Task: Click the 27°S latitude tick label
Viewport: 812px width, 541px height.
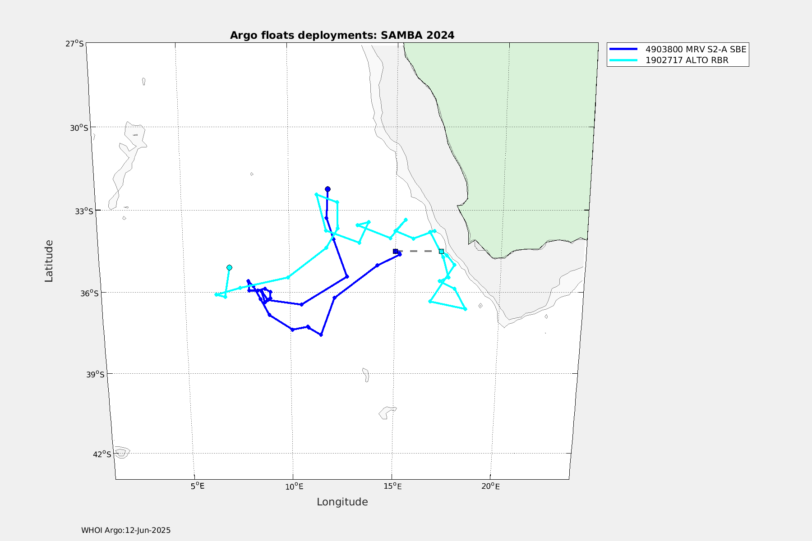Action: click(x=74, y=44)
